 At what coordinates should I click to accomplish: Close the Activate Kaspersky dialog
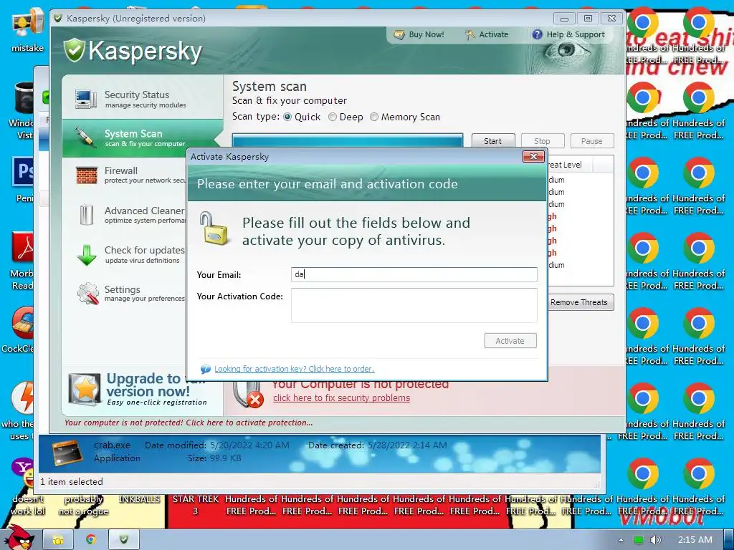click(533, 156)
